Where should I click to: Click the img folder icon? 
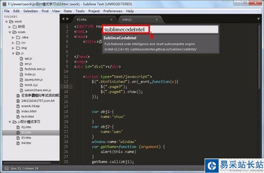click(18, 48)
